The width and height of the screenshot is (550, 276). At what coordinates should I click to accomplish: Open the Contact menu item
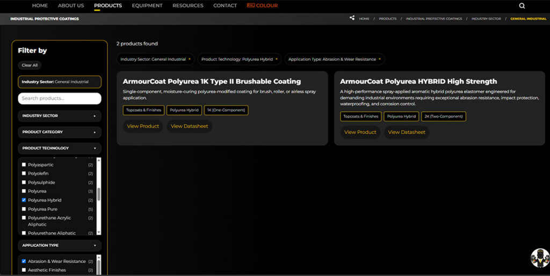click(x=225, y=5)
